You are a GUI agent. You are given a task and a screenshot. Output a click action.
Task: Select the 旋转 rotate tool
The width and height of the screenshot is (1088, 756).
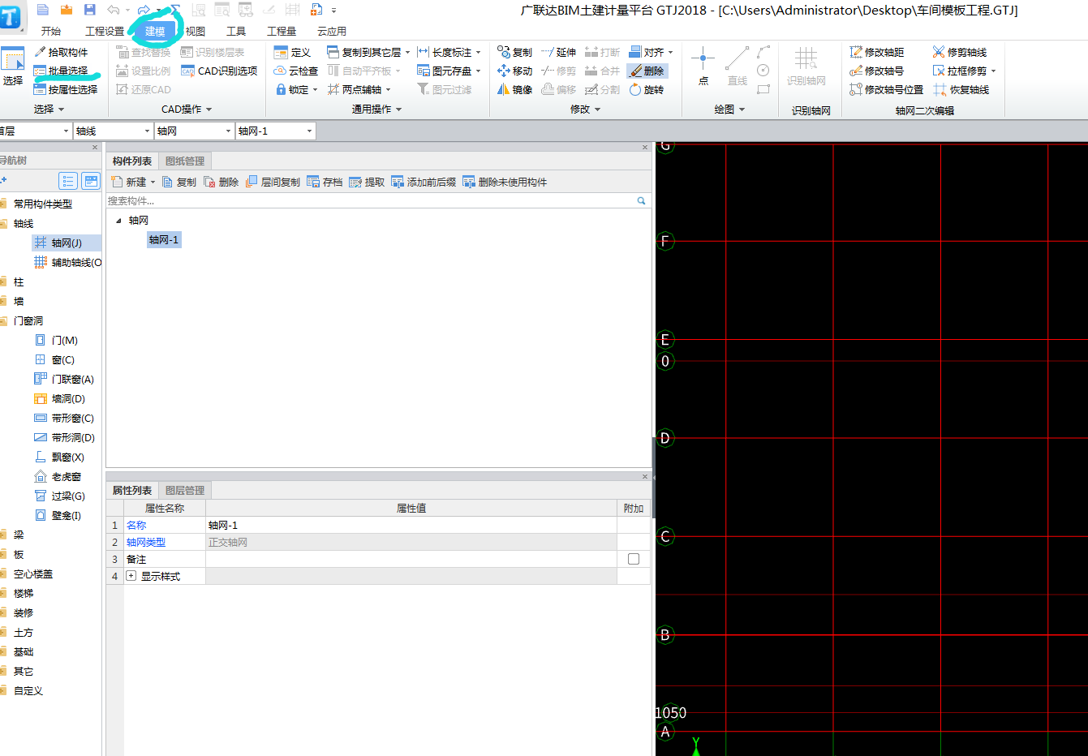[x=647, y=89]
